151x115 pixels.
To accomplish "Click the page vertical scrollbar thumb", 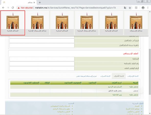I will click(x=150, y=72).
